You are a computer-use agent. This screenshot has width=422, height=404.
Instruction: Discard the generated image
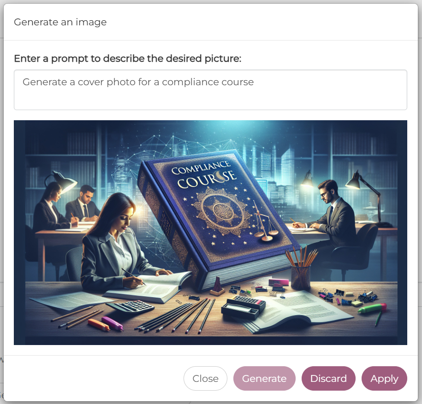[x=328, y=378]
